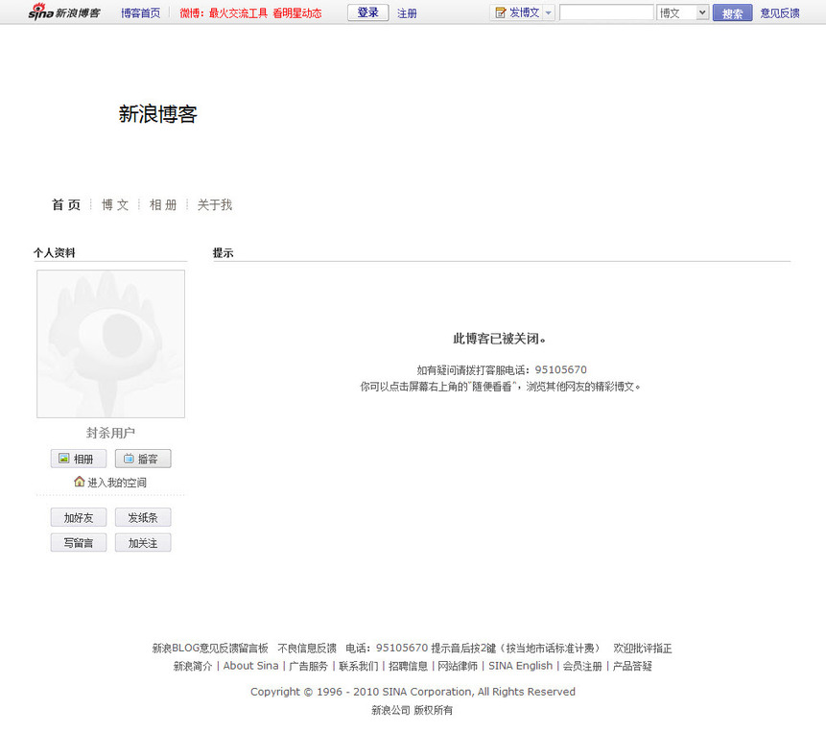Click the 加关注 button
This screenshot has width=826, height=732.
[143, 542]
